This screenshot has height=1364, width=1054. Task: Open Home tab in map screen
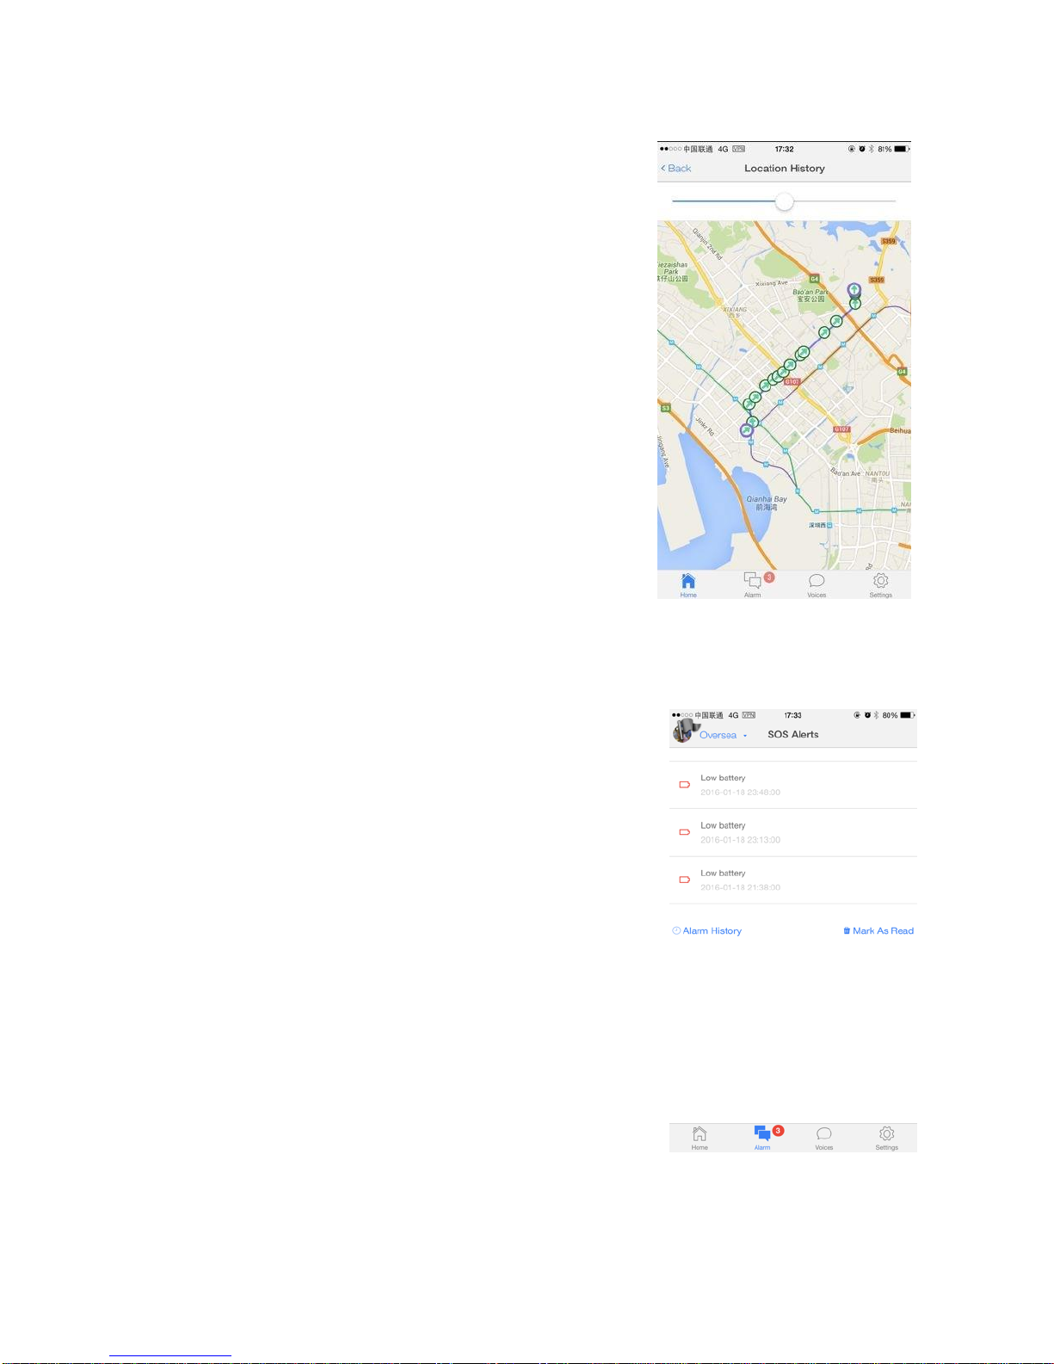click(x=688, y=585)
